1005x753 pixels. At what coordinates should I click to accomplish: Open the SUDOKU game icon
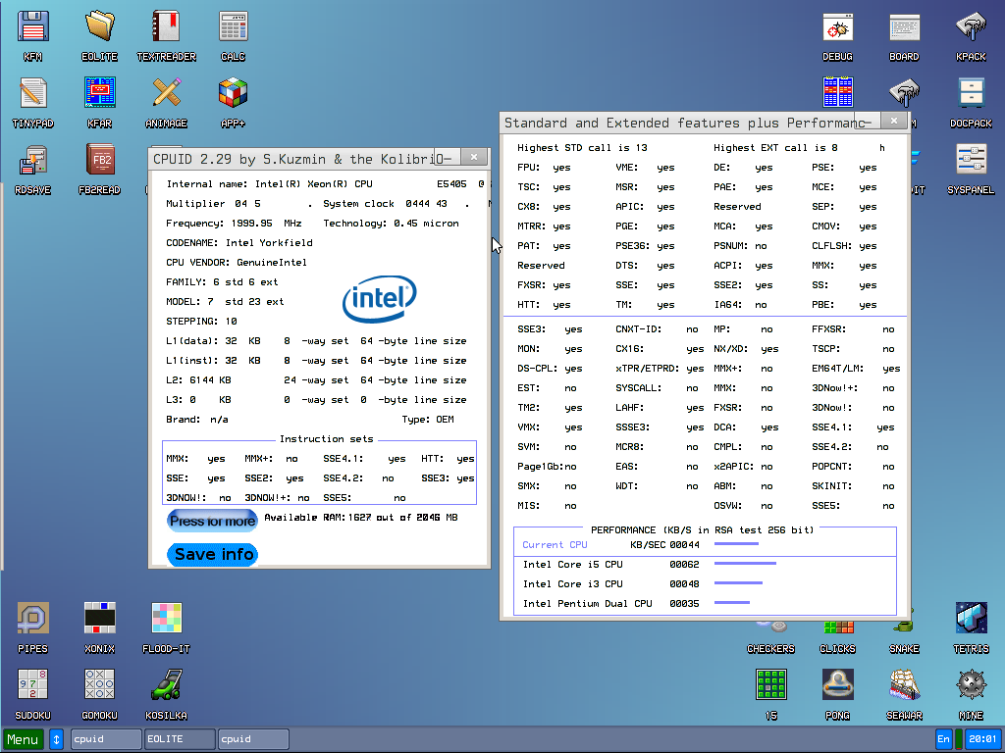point(33,685)
